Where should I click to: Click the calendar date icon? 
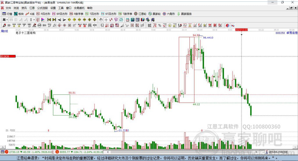127,20
